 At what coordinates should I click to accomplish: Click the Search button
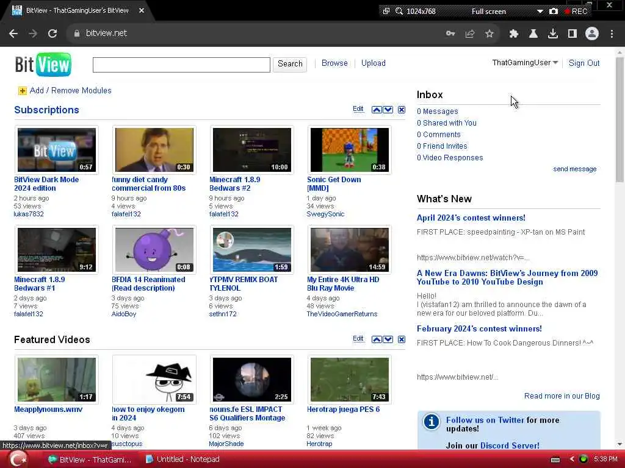point(290,64)
